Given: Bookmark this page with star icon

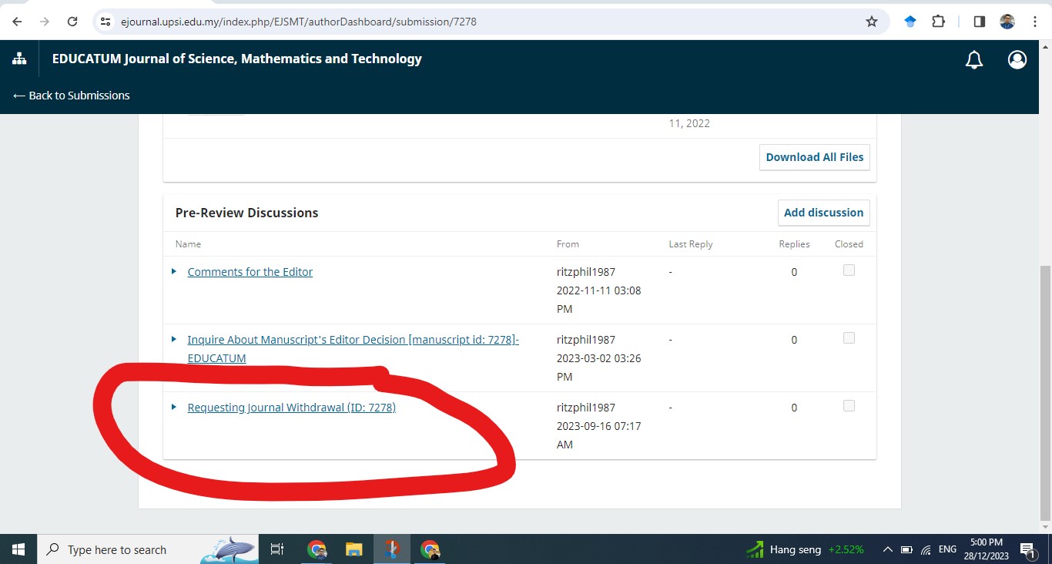Looking at the screenshot, I should point(872,22).
